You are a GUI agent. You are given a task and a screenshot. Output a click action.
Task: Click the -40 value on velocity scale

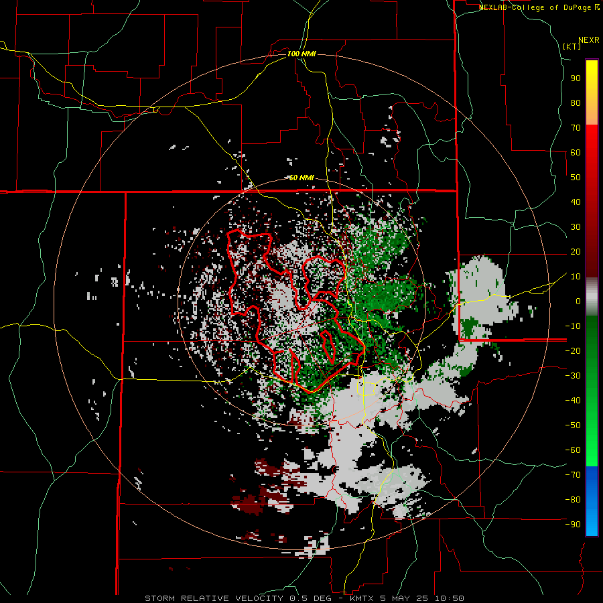(x=573, y=401)
